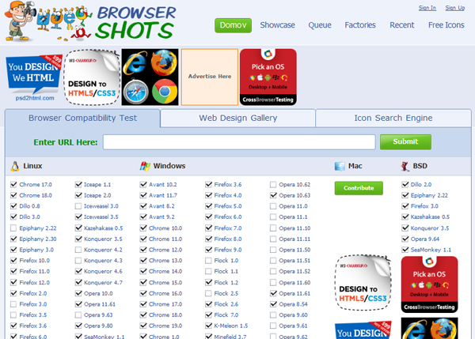Uncheck Linux Chrome 18.0
The width and height of the screenshot is (475, 339).
pos(13,195)
